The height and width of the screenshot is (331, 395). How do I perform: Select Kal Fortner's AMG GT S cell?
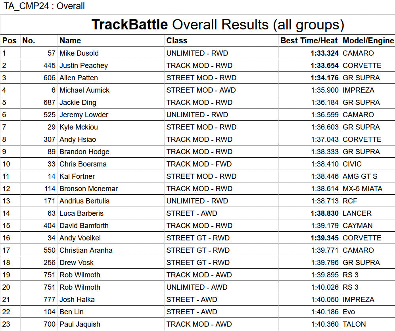click(360, 176)
